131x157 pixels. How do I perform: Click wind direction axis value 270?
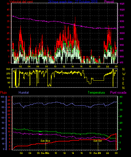click(8, 74)
